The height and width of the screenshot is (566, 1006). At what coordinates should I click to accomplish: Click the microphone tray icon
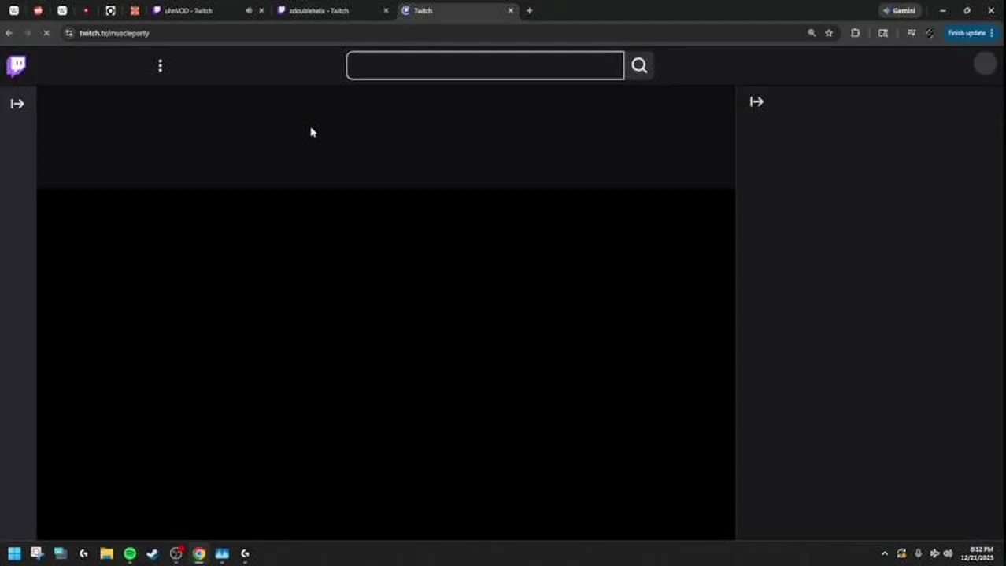918,553
